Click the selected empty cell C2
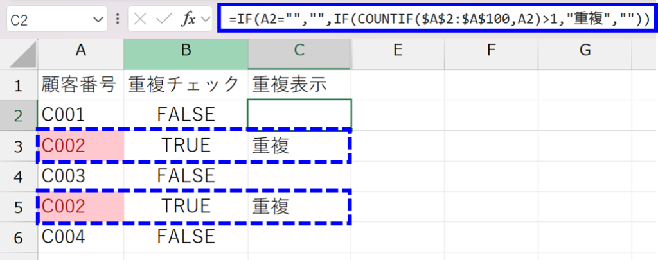 click(299, 116)
